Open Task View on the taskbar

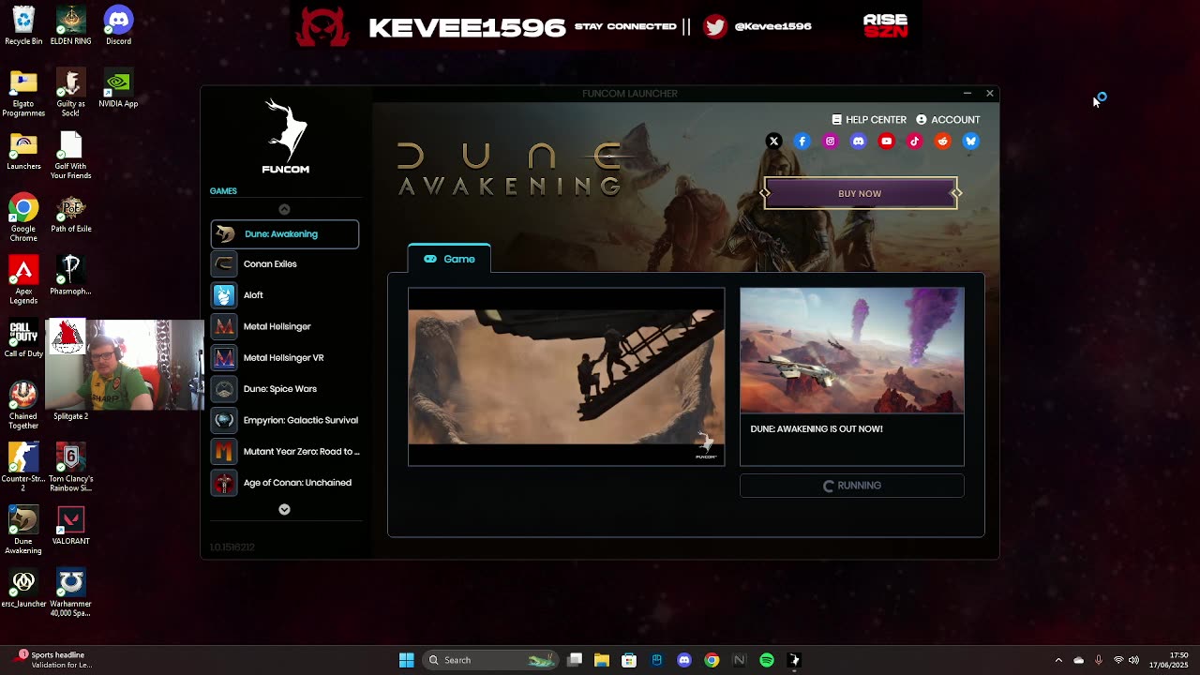pyautogui.click(x=575, y=660)
